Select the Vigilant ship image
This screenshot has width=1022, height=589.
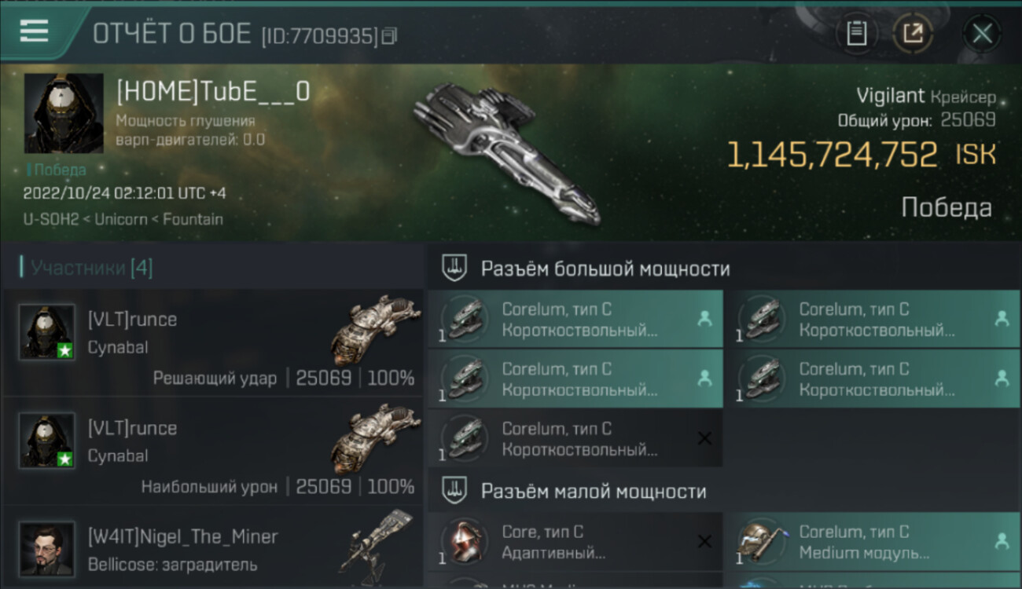point(508,152)
